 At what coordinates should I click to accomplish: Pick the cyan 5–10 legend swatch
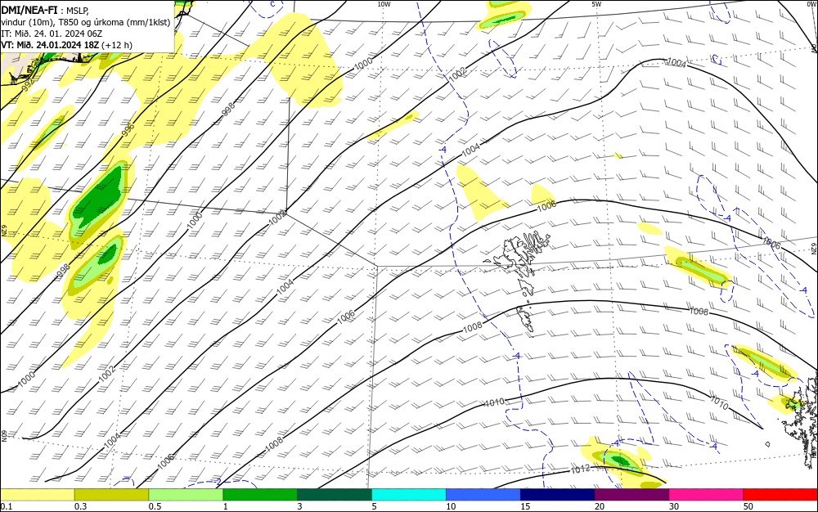coord(409,495)
